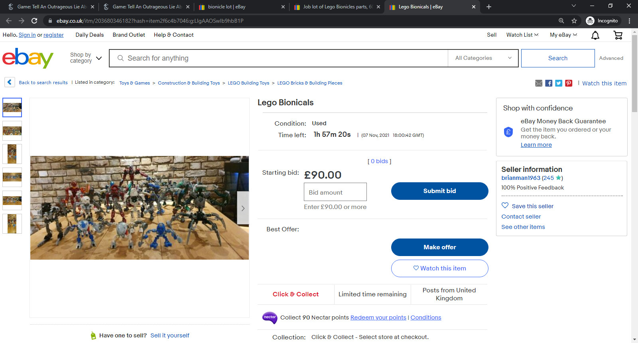This screenshot has height=343, width=638.
Task: Share listing on Pinterest
Action: pyautogui.click(x=569, y=83)
